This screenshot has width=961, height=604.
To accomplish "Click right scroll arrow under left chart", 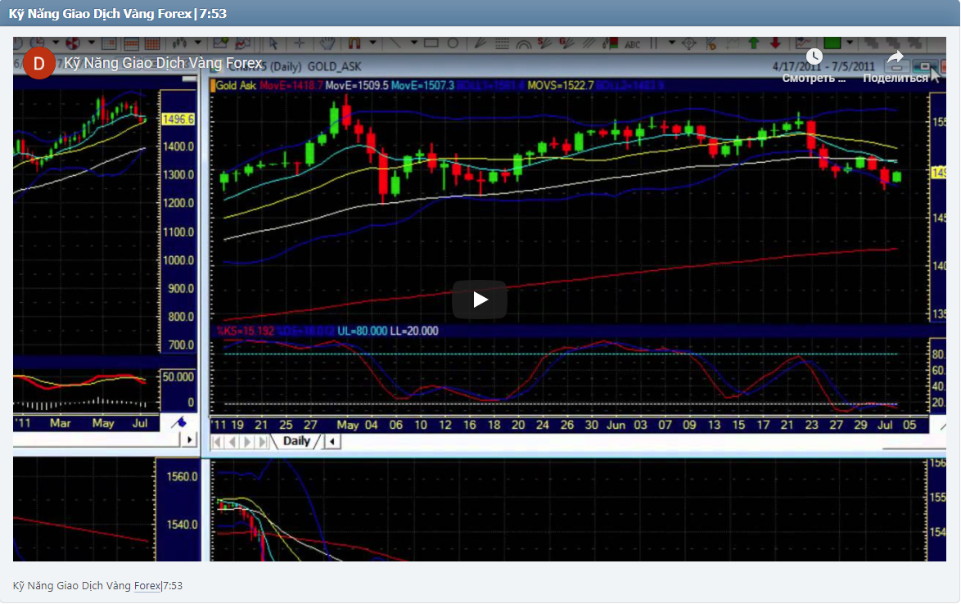I will [190, 439].
